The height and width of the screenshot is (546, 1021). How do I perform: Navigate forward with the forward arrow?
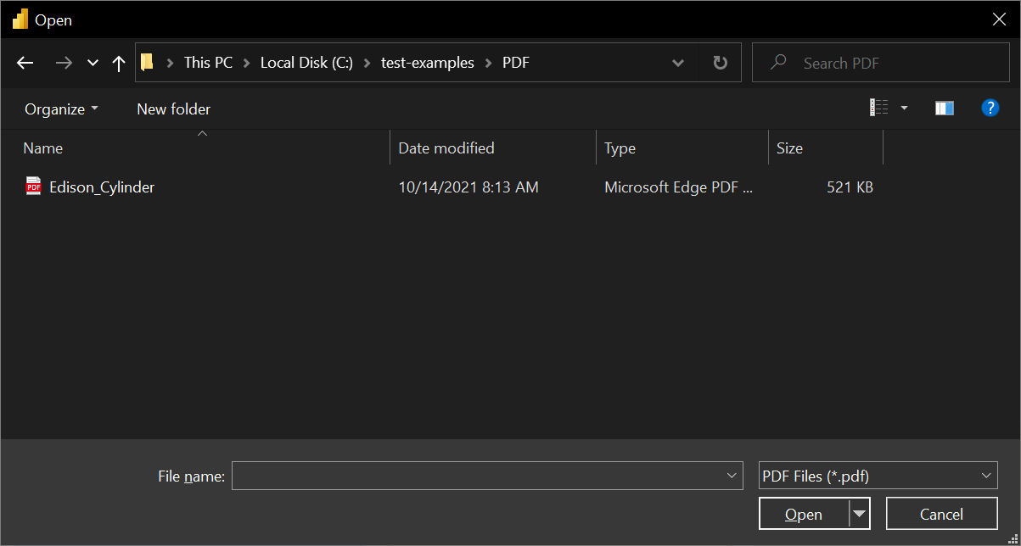pyautogui.click(x=64, y=62)
